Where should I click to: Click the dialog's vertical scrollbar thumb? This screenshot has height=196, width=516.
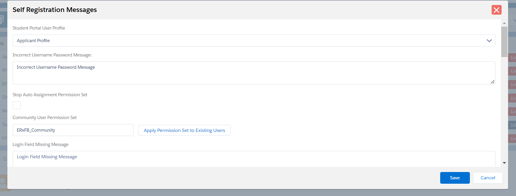click(504, 42)
